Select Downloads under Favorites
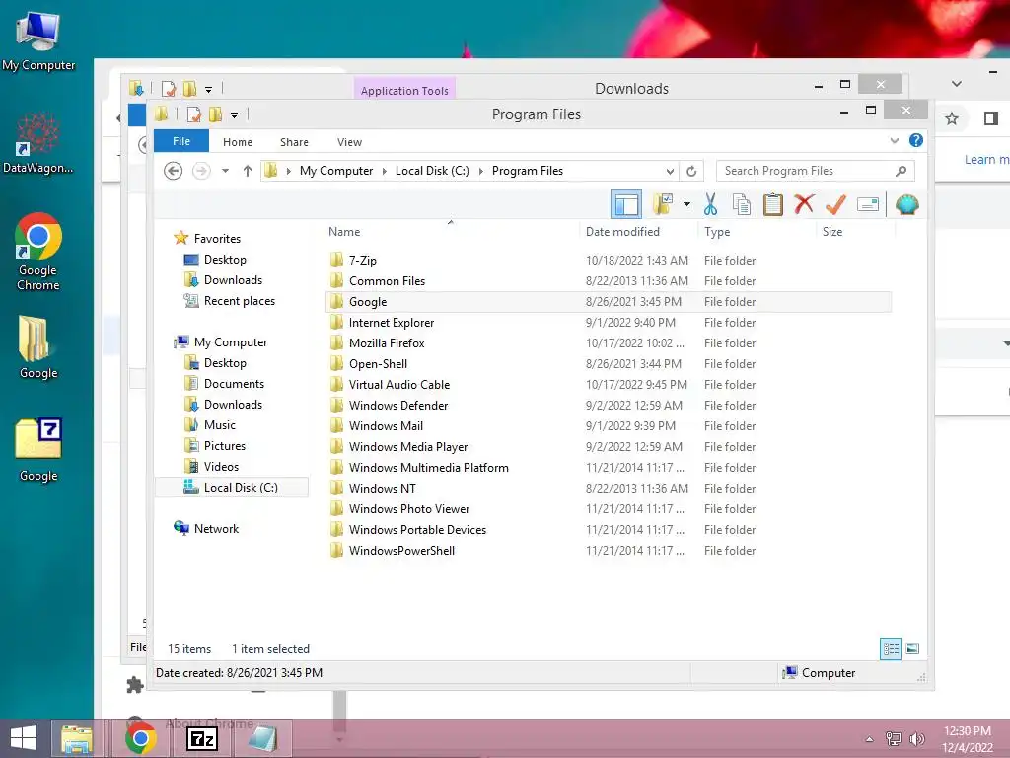 233,279
